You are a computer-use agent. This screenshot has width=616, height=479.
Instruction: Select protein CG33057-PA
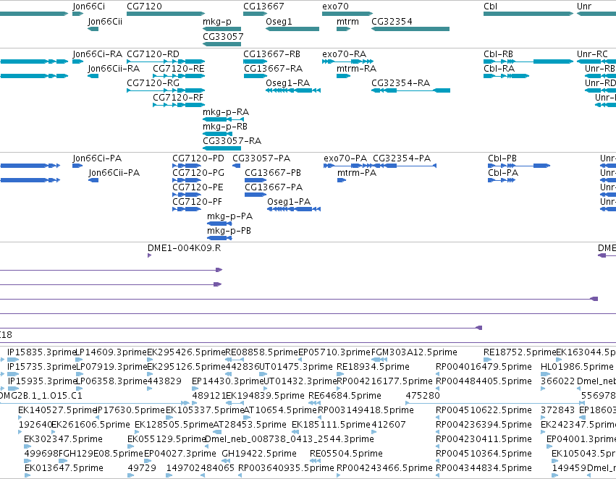click(237, 166)
